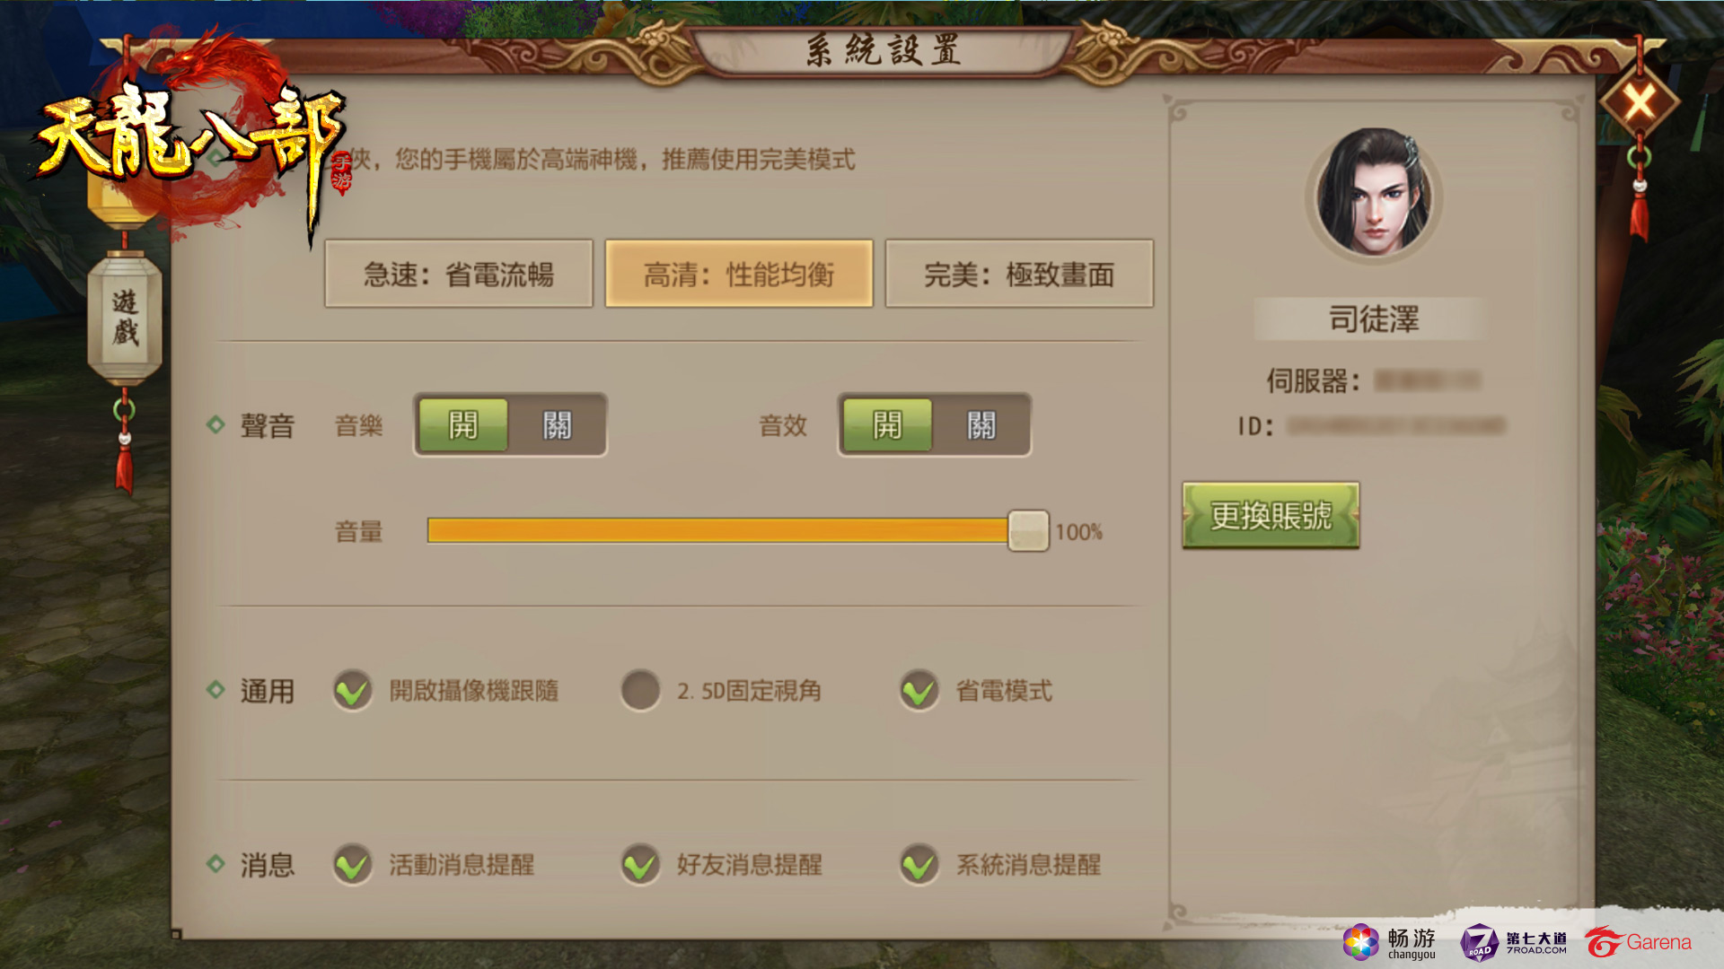Turn music on with 開 button
Viewport: 1724px width, 969px height.
[x=463, y=424]
